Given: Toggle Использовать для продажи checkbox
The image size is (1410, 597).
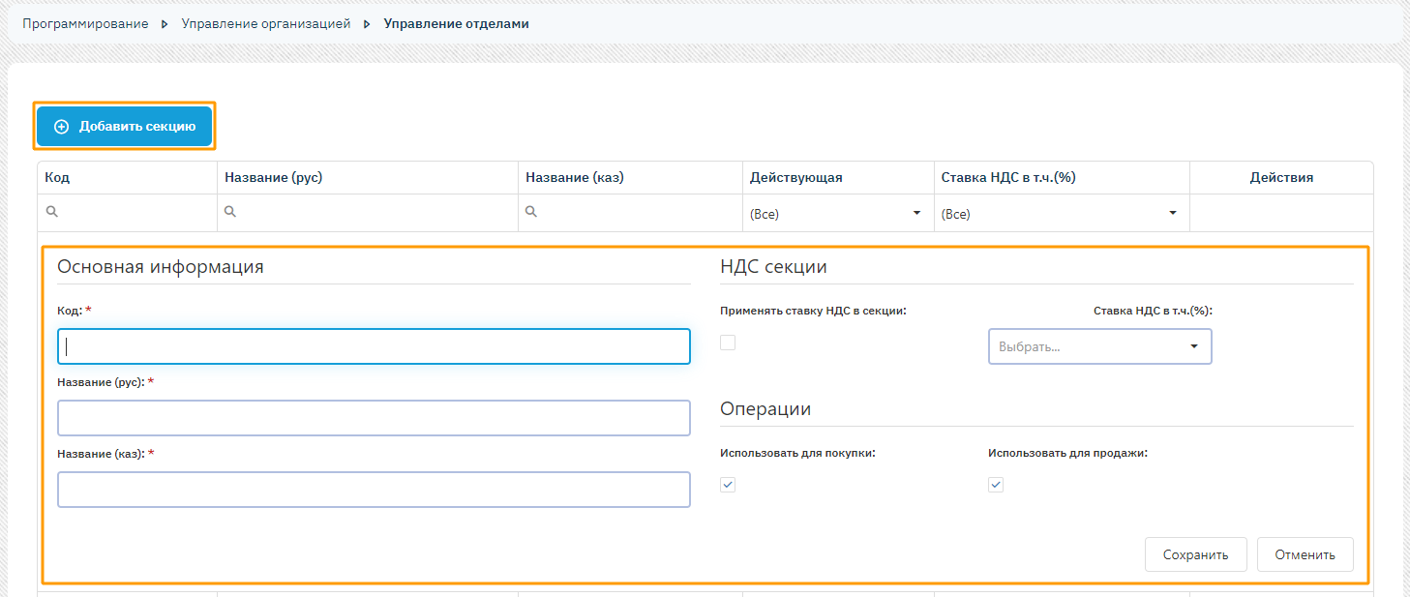Looking at the screenshot, I should 996,485.
